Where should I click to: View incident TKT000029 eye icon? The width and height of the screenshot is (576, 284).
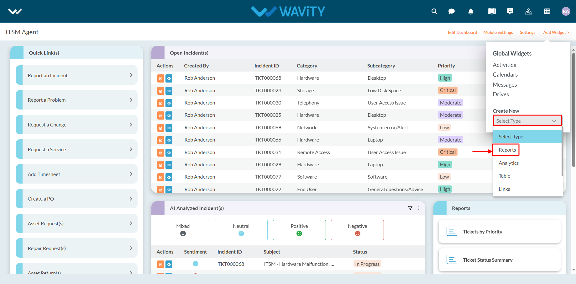point(169,165)
